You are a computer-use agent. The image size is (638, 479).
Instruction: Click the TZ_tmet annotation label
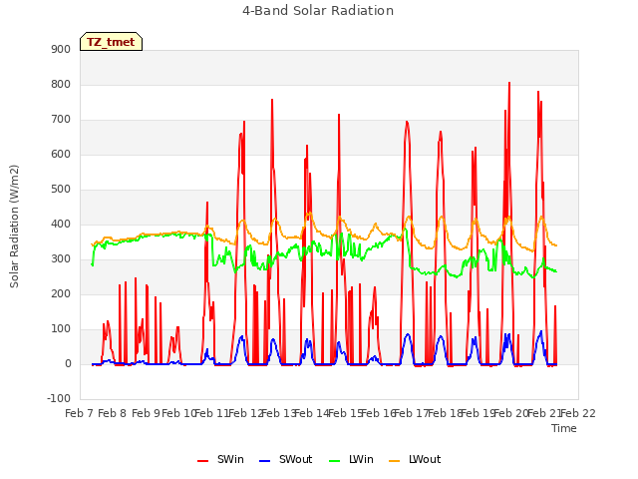coord(111,42)
